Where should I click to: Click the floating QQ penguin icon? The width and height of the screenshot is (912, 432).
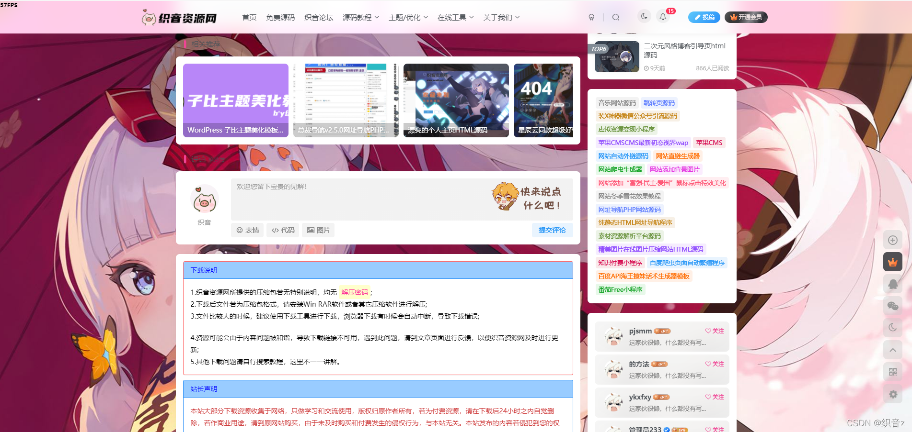[893, 284]
